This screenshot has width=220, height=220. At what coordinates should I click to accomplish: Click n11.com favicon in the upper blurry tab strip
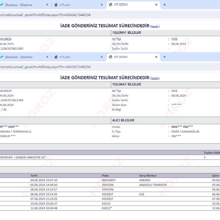56,5
